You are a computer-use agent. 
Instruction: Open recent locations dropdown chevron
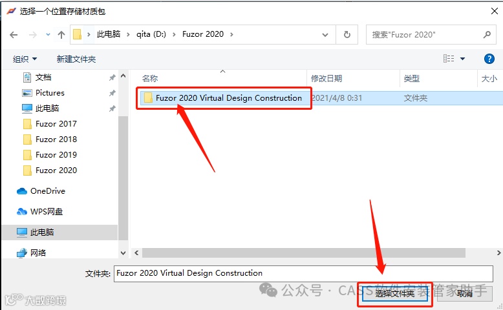click(48, 34)
